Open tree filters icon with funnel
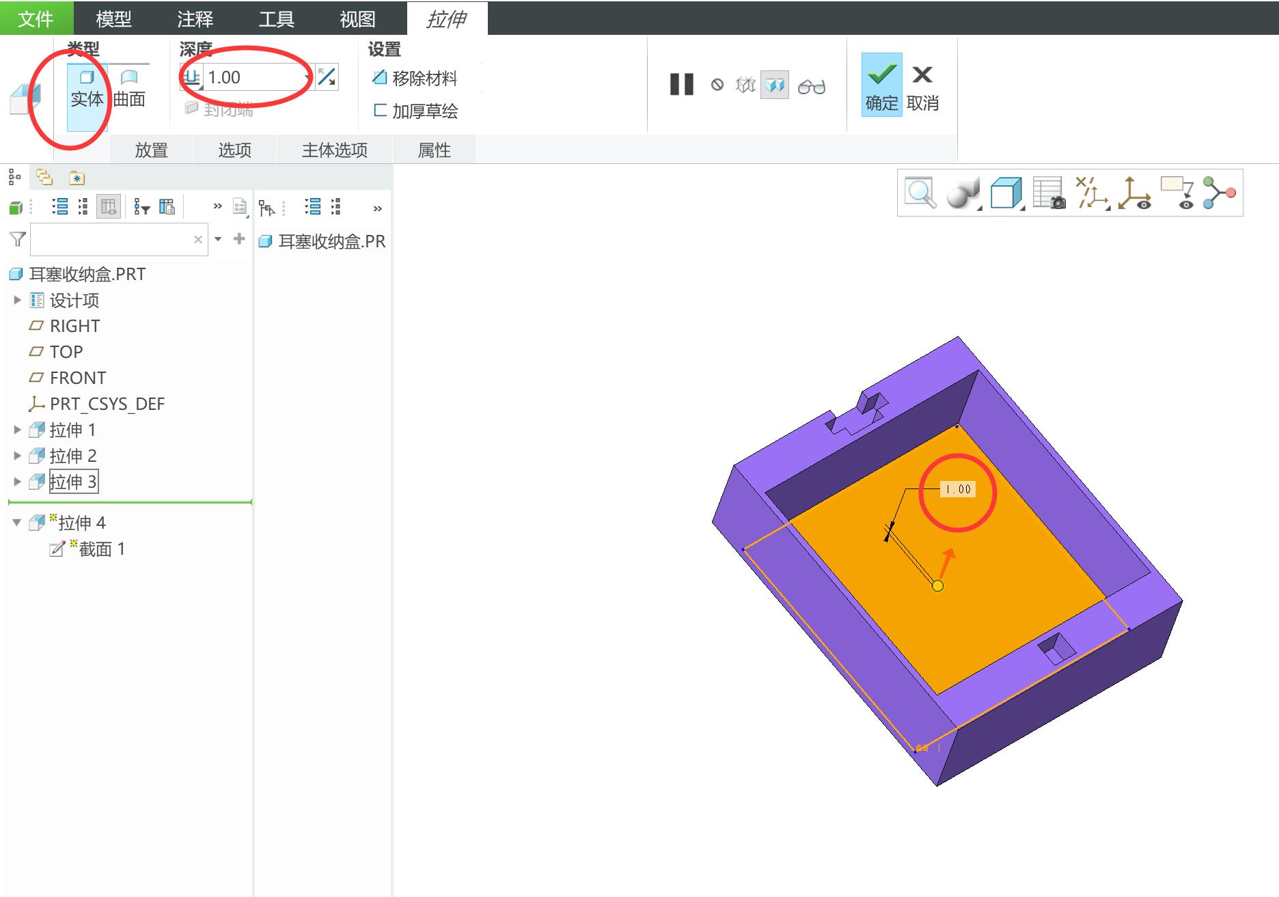 141,206
